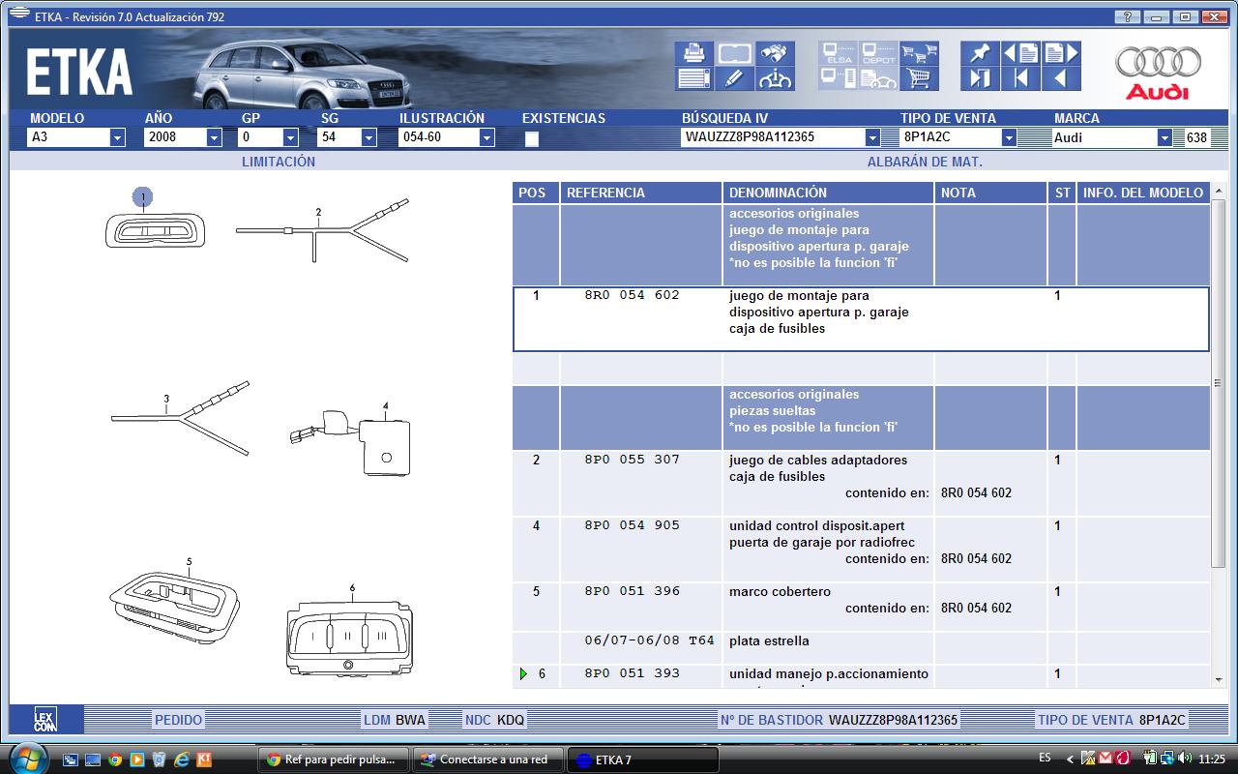Click the BÚSQUEDA IV chassis number field
The image size is (1238, 774).
coord(772,137)
